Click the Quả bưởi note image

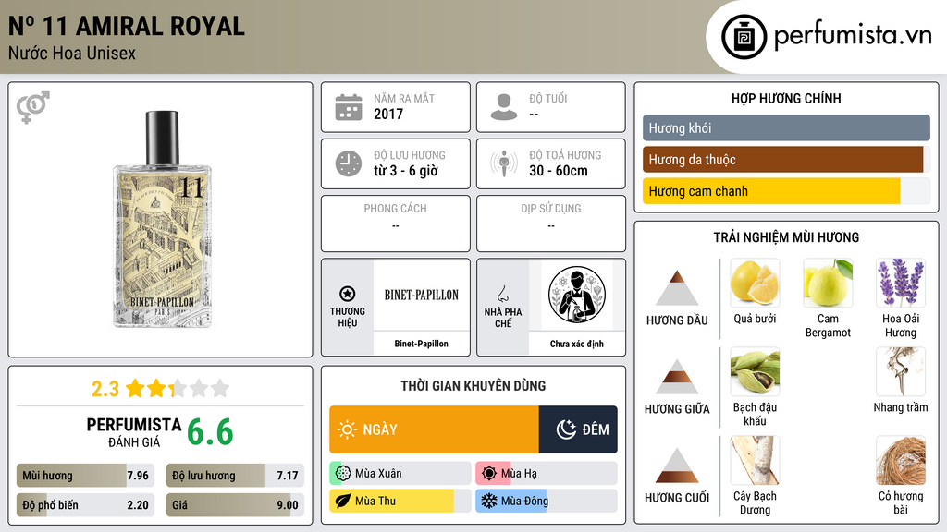coord(755,283)
